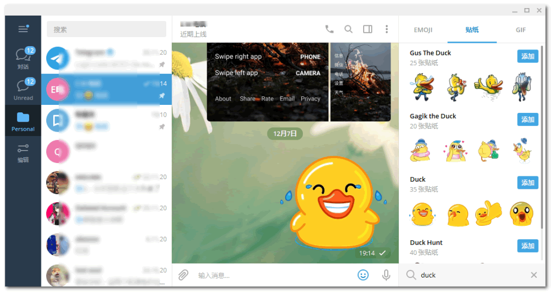Open the three-dot more options menu
The height and width of the screenshot is (292, 551).
tap(386, 29)
